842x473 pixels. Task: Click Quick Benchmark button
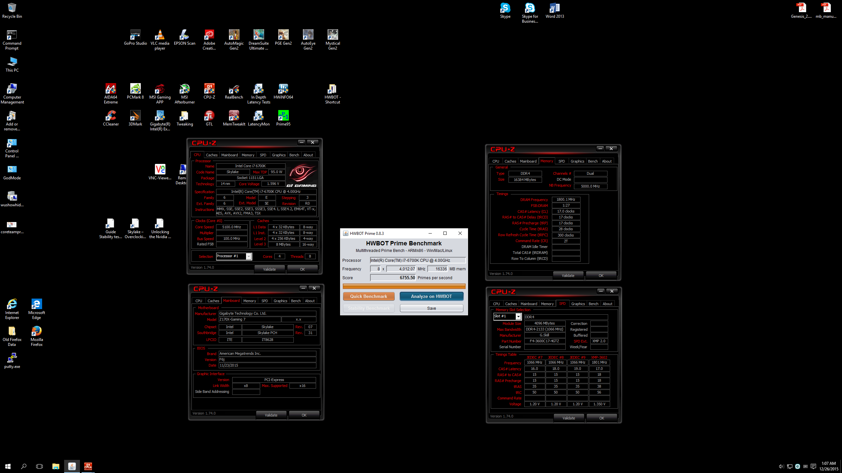(368, 296)
